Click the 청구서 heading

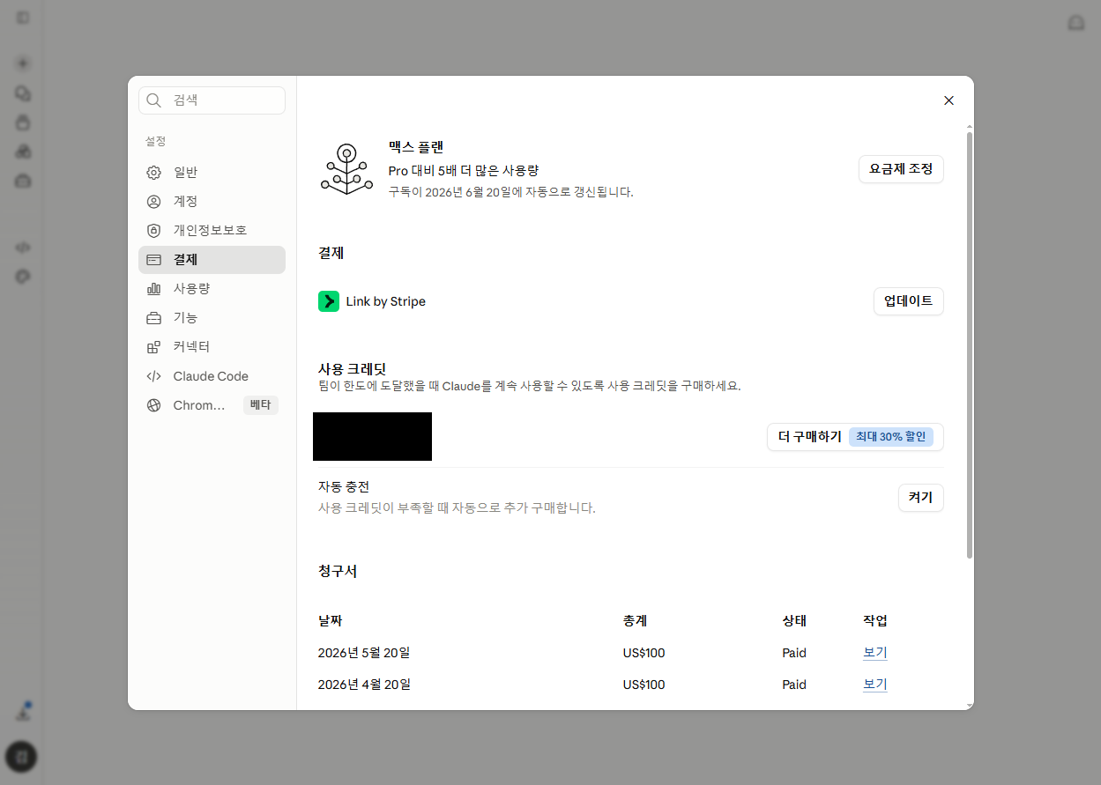(x=338, y=571)
